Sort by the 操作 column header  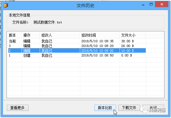(x=31, y=35)
